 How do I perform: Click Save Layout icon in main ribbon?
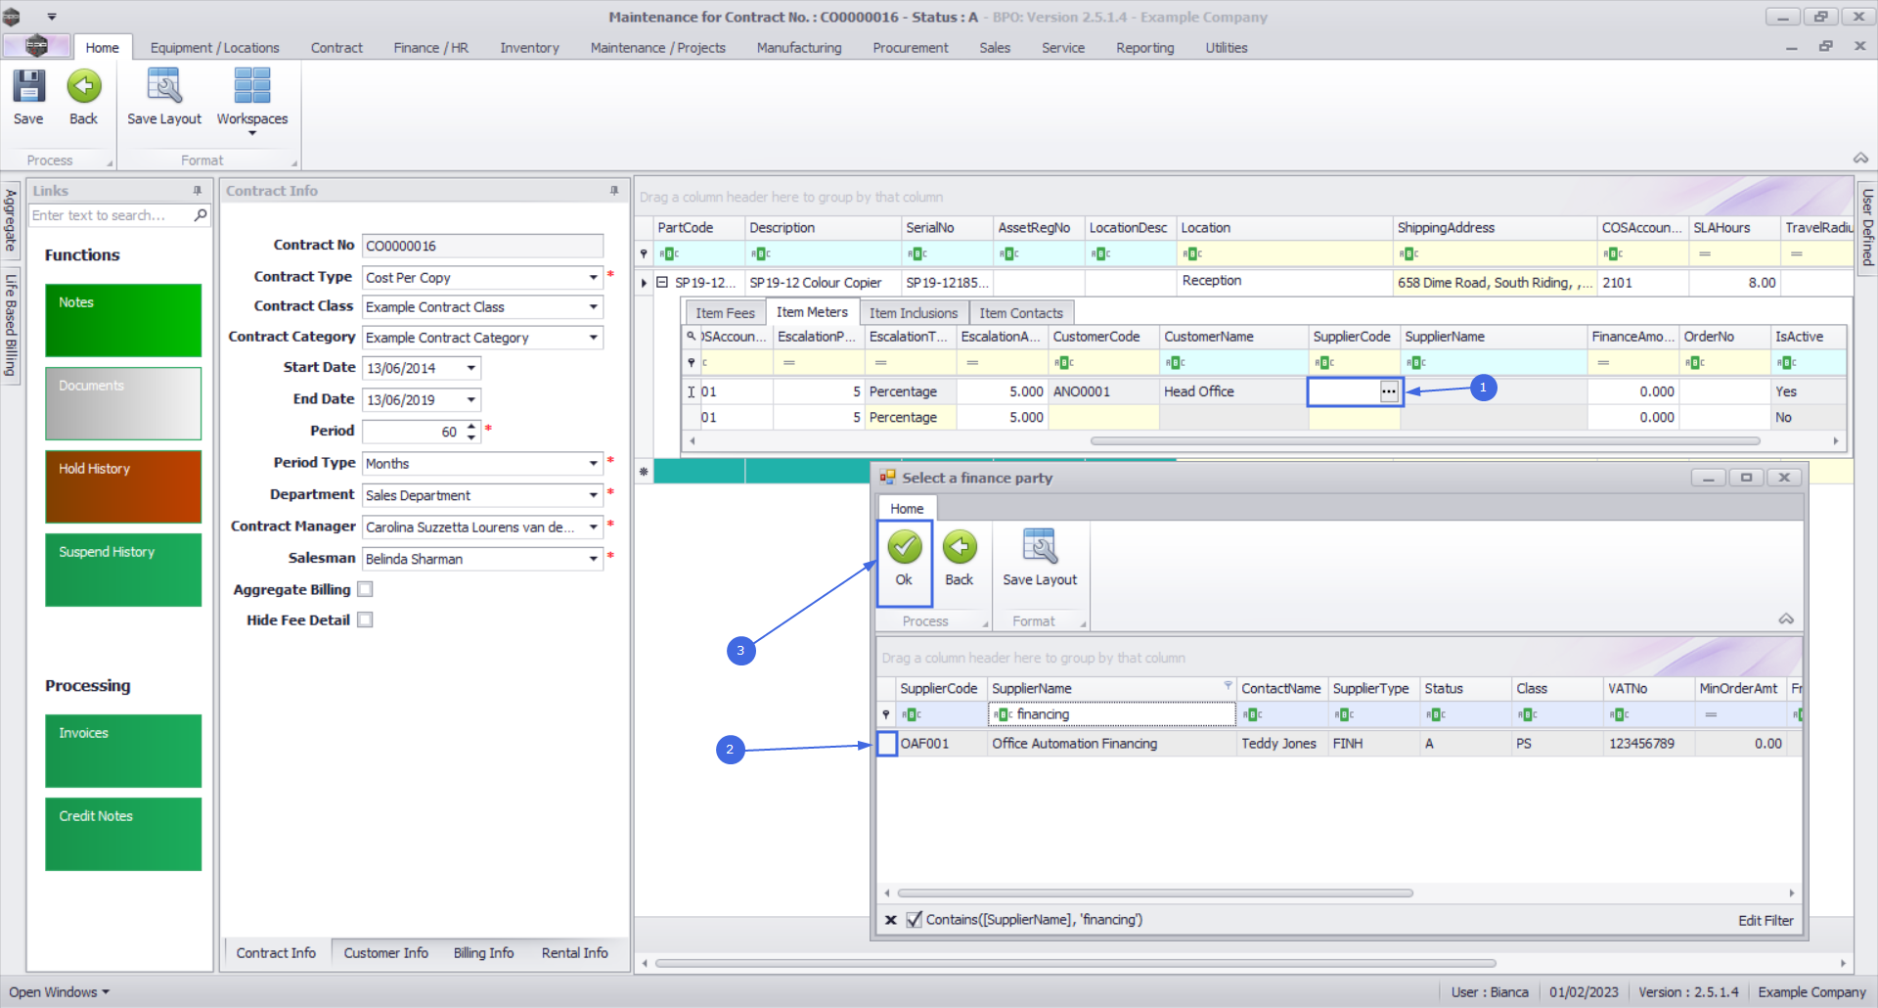point(163,87)
